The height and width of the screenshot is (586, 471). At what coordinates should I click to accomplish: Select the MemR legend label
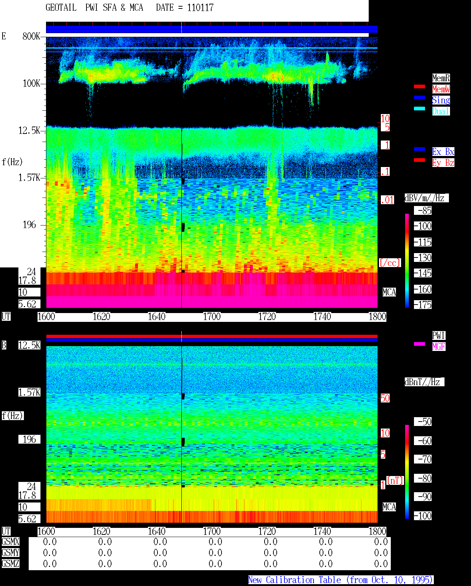pos(441,78)
